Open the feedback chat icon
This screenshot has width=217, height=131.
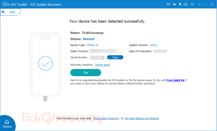click(x=185, y=4)
